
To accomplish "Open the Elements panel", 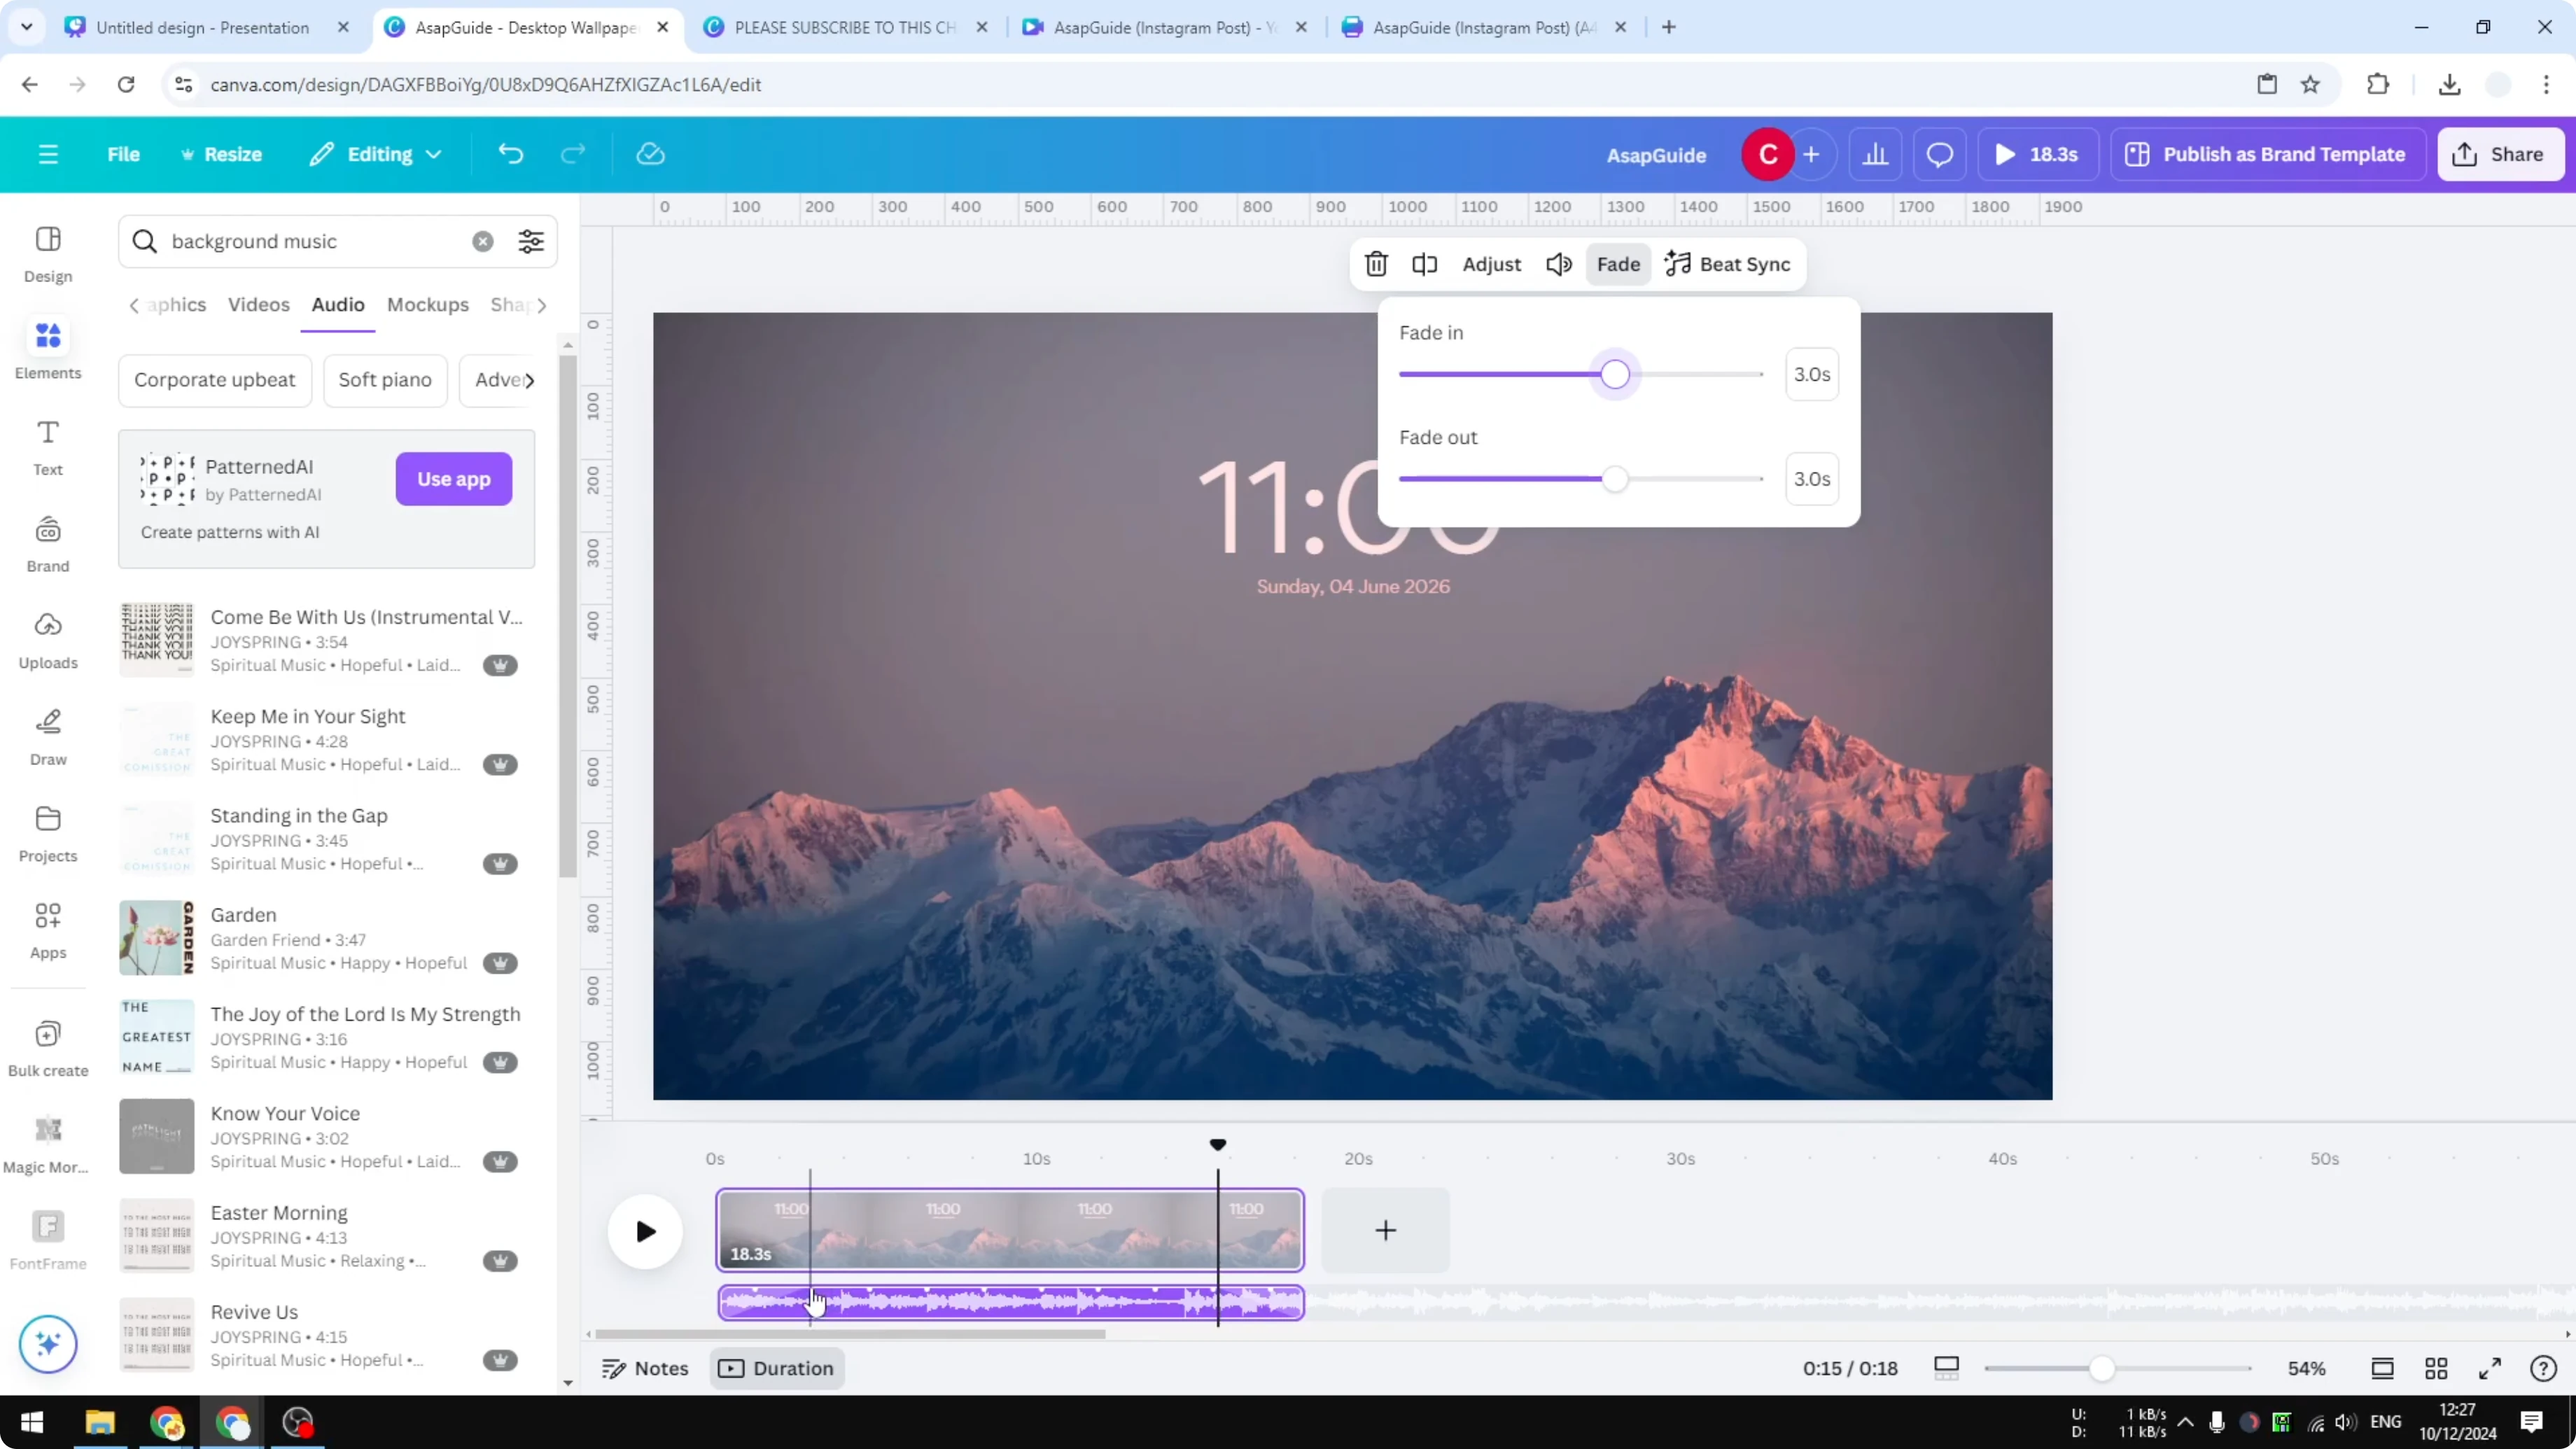I will coord(47,348).
